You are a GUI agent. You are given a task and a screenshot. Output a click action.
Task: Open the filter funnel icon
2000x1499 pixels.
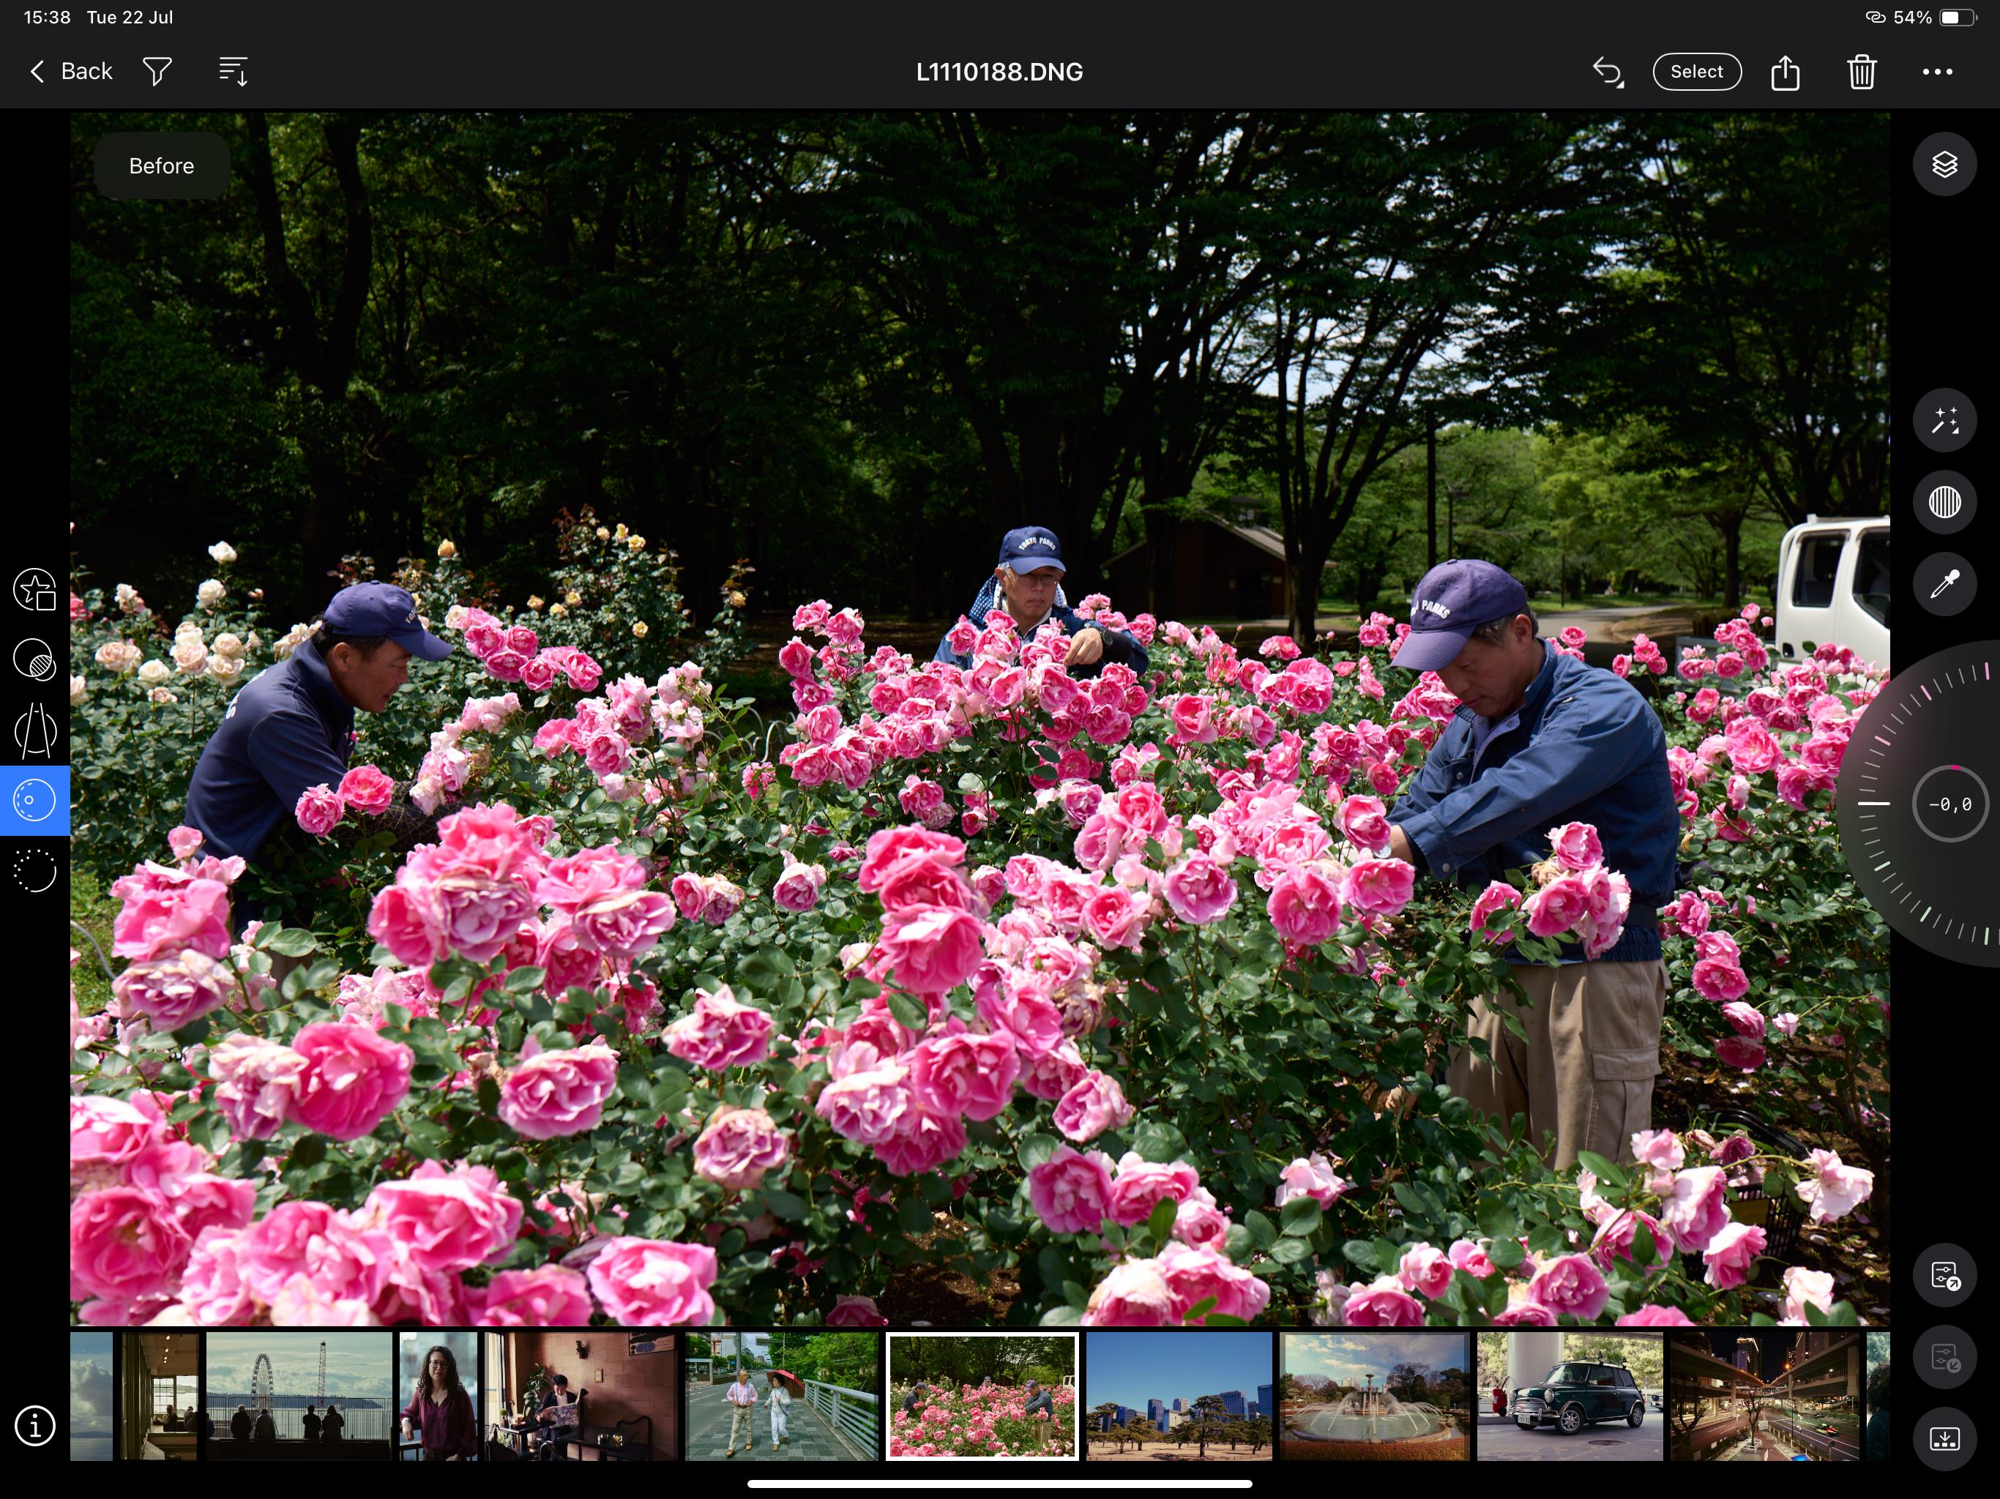tap(157, 72)
